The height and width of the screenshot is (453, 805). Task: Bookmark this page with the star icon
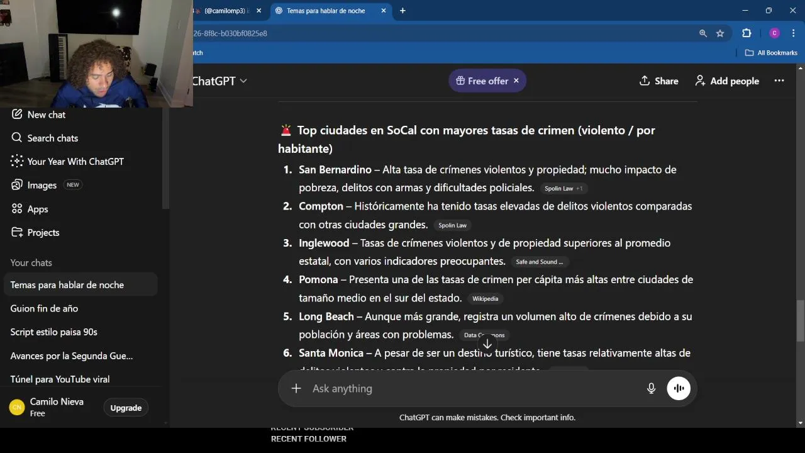(720, 33)
